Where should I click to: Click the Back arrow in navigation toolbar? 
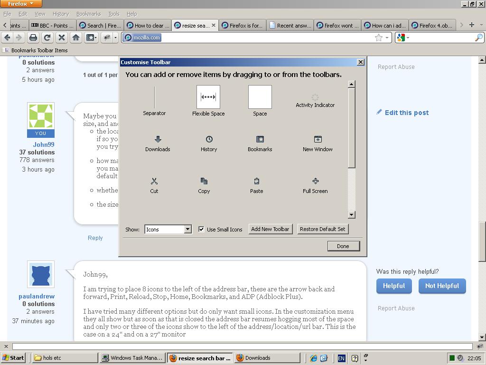(7, 38)
